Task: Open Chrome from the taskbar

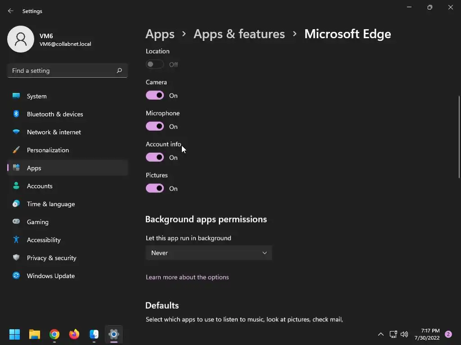Action: click(54, 334)
